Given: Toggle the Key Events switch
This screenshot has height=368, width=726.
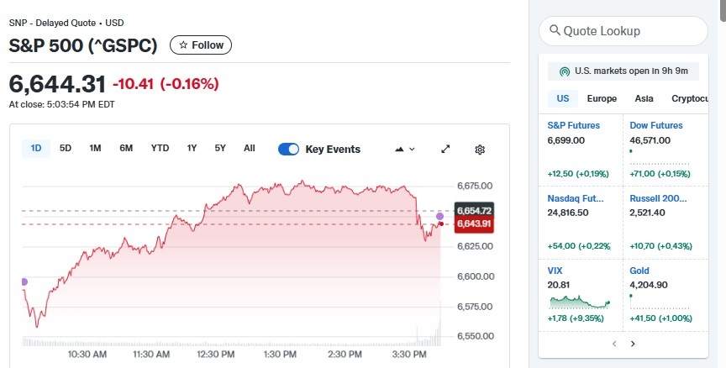Looking at the screenshot, I should [x=288, y=150].
